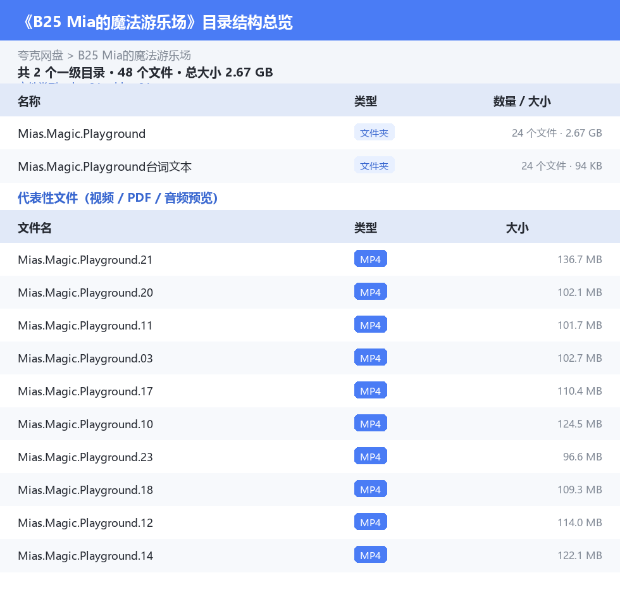This screenshot has height=592, width=620.
Task: Click the 122.1 MB size value
Action: (x=580, y=555)
